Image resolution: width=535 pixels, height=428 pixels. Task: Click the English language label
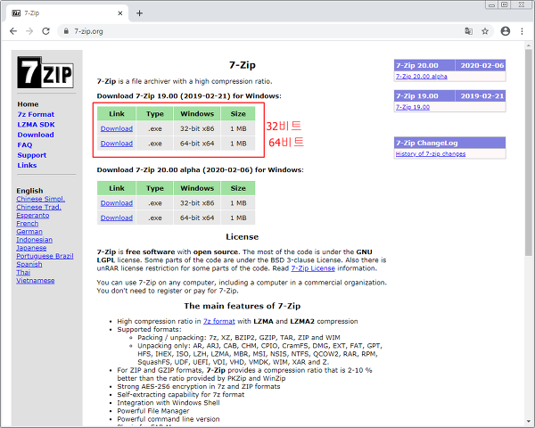tap(29, 191)
